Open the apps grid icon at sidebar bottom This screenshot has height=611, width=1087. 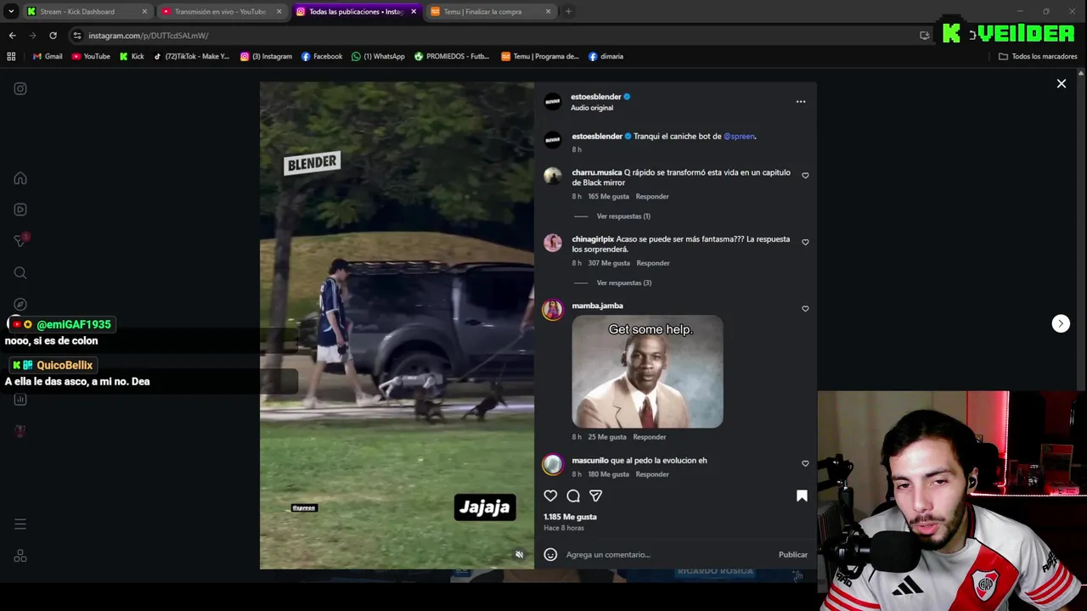coord(20,556)
